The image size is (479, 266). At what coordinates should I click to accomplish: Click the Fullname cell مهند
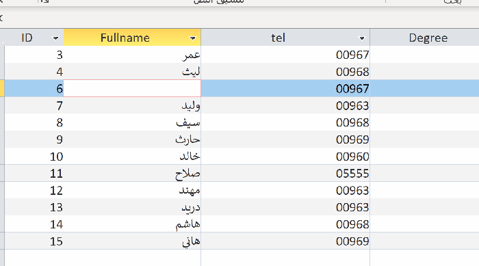click(x=132, y=190)
